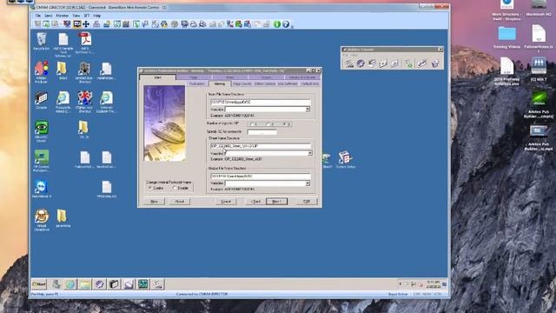Click the Help button in dialog

coord(155,201)
